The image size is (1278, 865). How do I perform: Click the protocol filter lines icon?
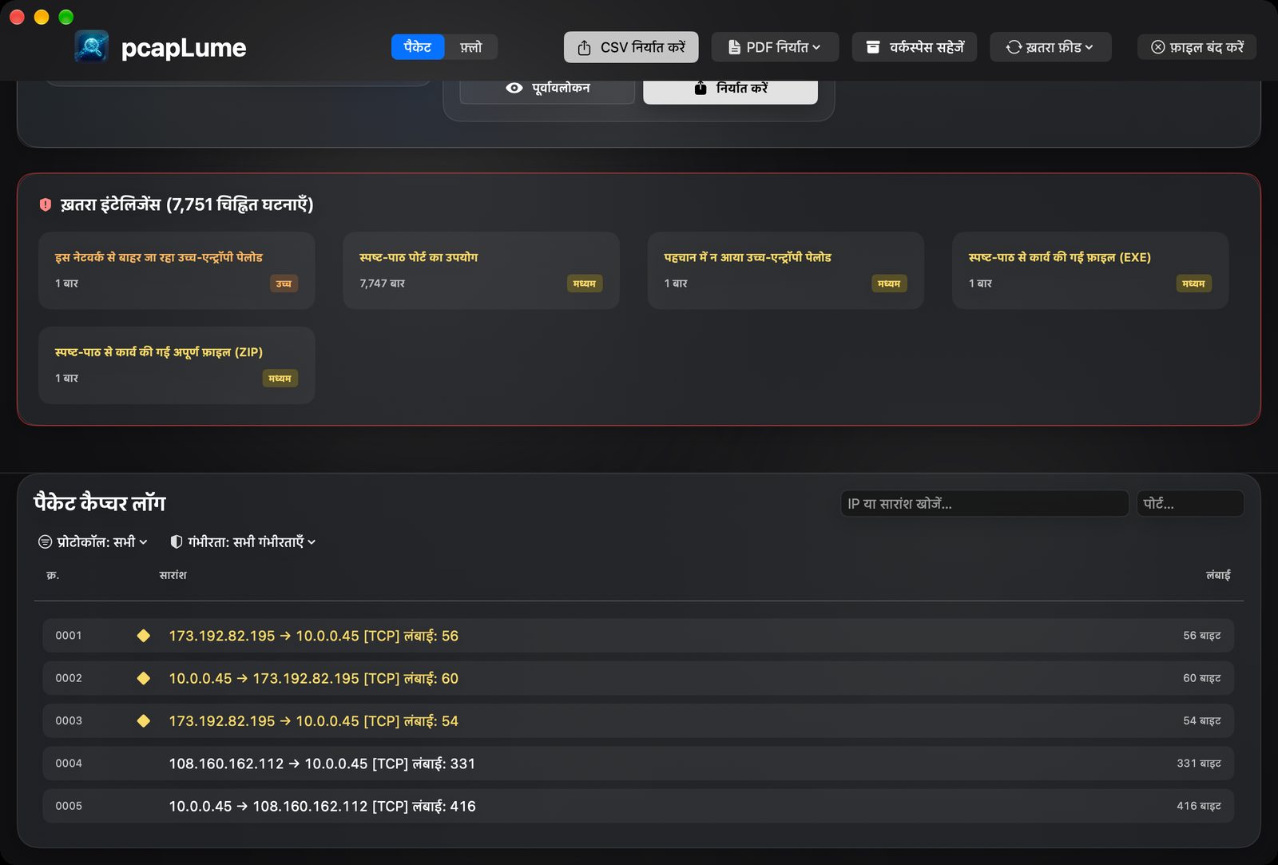(46, 542)
